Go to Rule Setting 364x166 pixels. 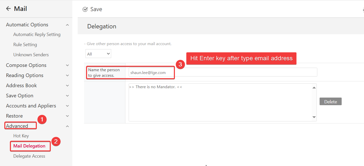coord(25,45)
